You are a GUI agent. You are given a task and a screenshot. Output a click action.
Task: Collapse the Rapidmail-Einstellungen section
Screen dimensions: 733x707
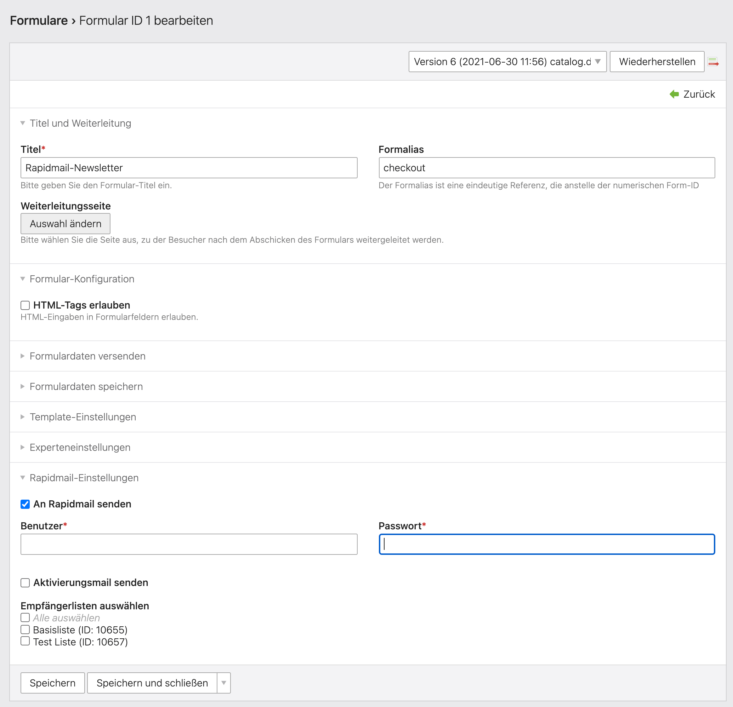coord(84,478)
